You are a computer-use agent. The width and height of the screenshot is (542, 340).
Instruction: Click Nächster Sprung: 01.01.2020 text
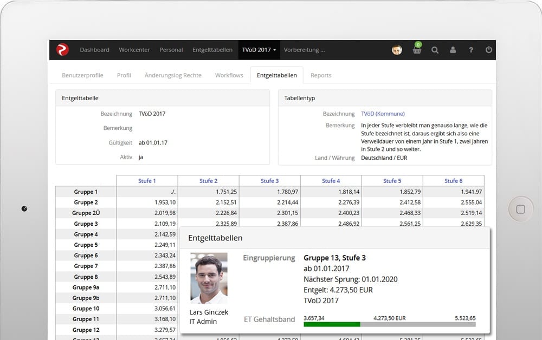351,279
